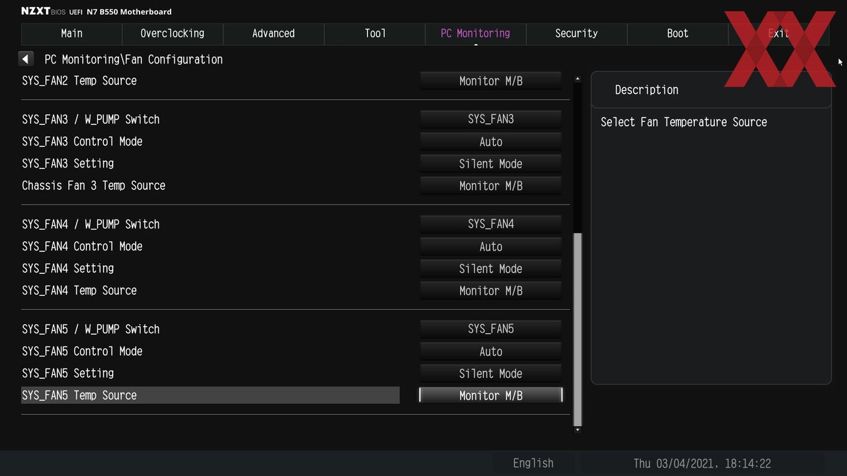
Task: Click the scrollbar up arrow
Action: click(x=577, y=79)
